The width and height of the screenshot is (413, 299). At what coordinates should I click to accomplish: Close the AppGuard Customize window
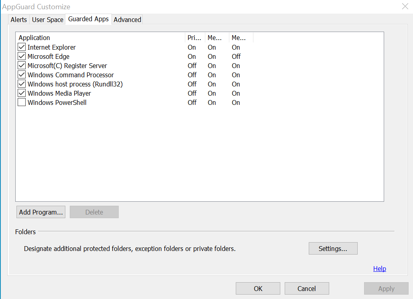(x=405, y=6)
